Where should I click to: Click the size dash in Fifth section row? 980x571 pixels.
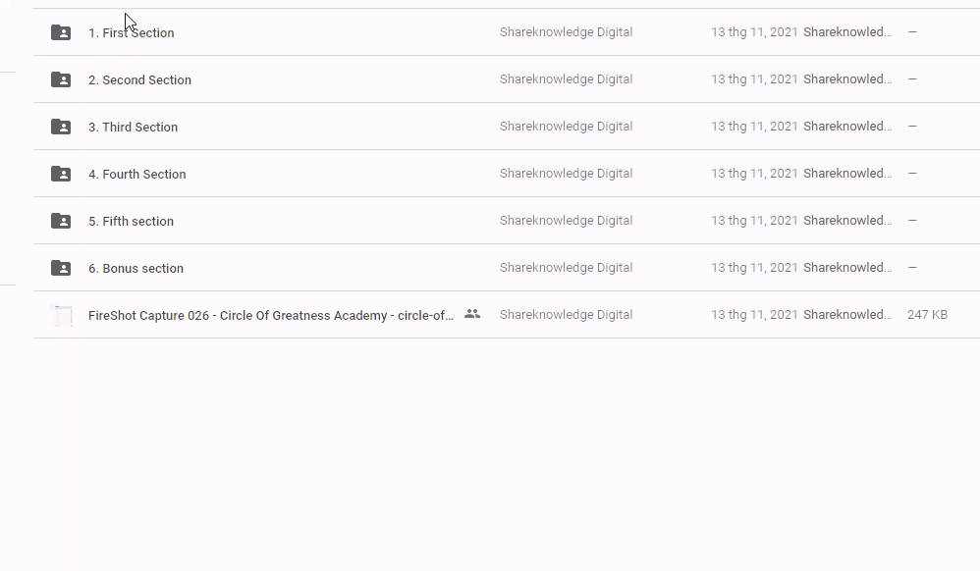pos(912,221)
